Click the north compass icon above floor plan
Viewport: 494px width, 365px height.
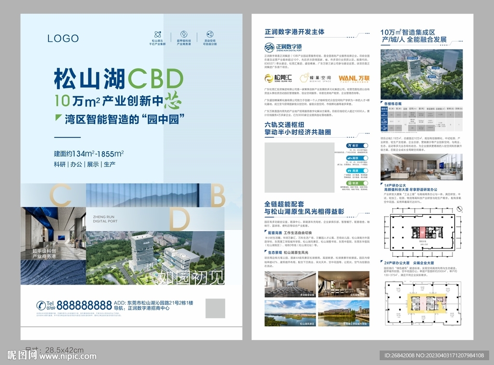coord(460,209)
